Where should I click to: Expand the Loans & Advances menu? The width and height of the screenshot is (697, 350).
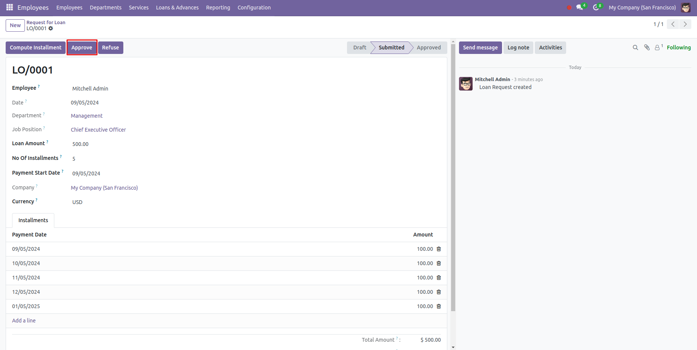tap(177, 8)
